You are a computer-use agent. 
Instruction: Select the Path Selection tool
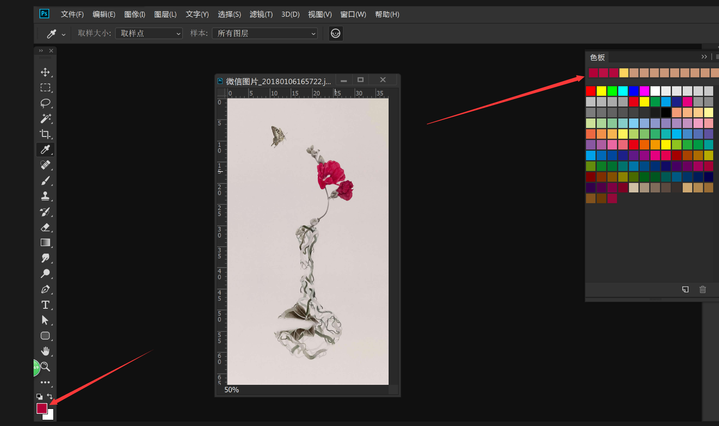point(45,320)
